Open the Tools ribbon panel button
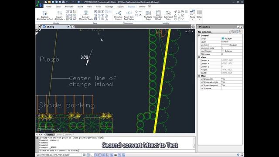This screenshot has height=157, width=279. (192, 15)
